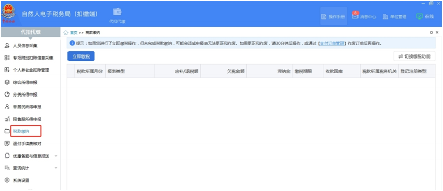Expand the chevron beside 优惠备案与信息报送
Image resolution: width=443 pixels, height=191 pixels.
[56, 156]
